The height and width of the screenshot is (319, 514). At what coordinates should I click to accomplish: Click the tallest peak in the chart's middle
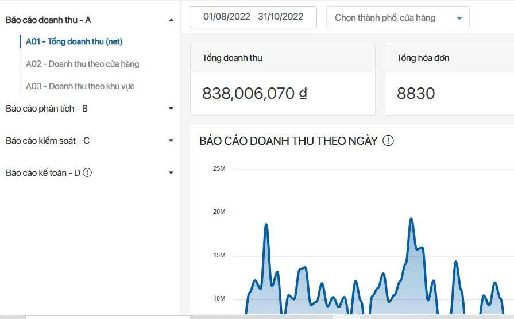click(x=411, y=219)
